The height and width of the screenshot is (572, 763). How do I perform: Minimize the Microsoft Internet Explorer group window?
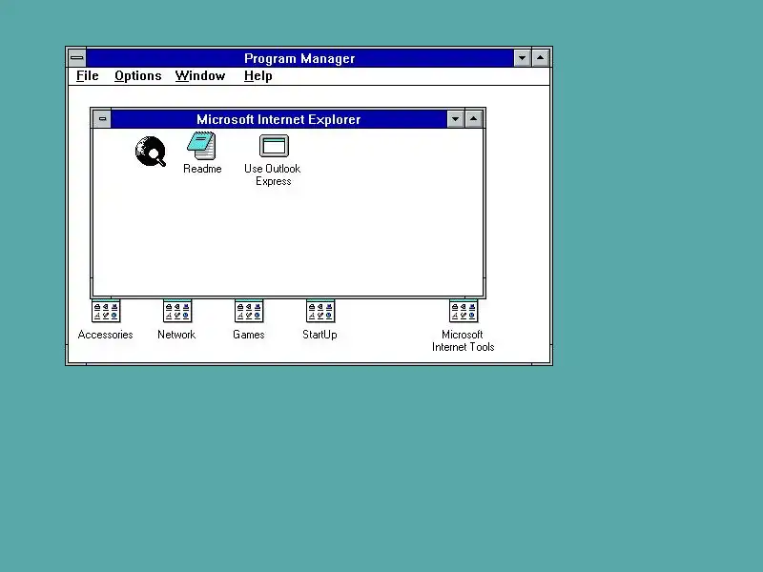click(x=455, y=118)
